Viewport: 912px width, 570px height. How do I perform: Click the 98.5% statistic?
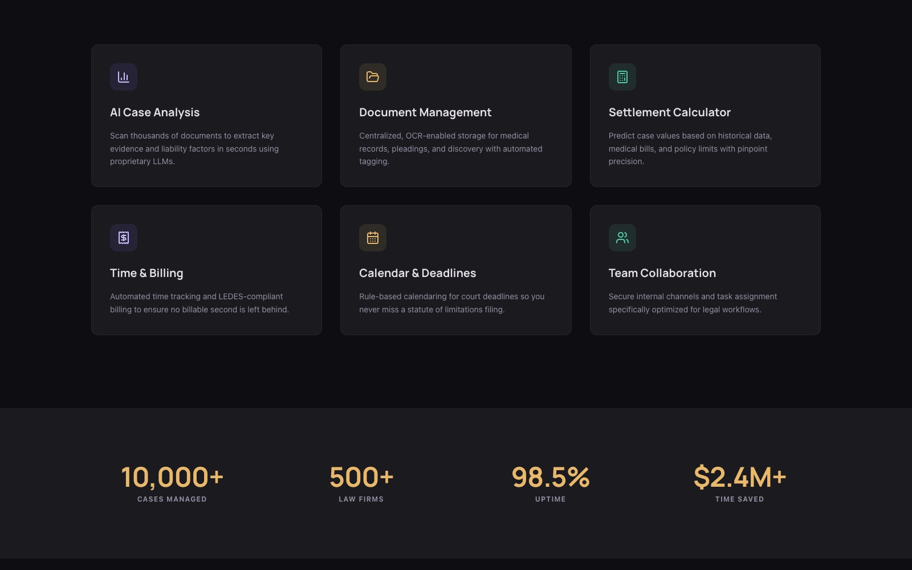[x=551, y=477]
